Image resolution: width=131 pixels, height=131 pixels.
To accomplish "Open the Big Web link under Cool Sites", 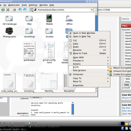I will pyautogui.click(x=126, y=108).
